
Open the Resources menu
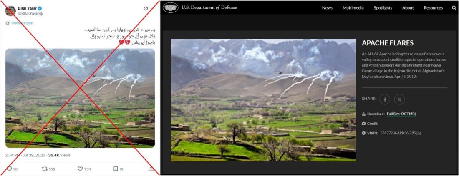point(433,8)
